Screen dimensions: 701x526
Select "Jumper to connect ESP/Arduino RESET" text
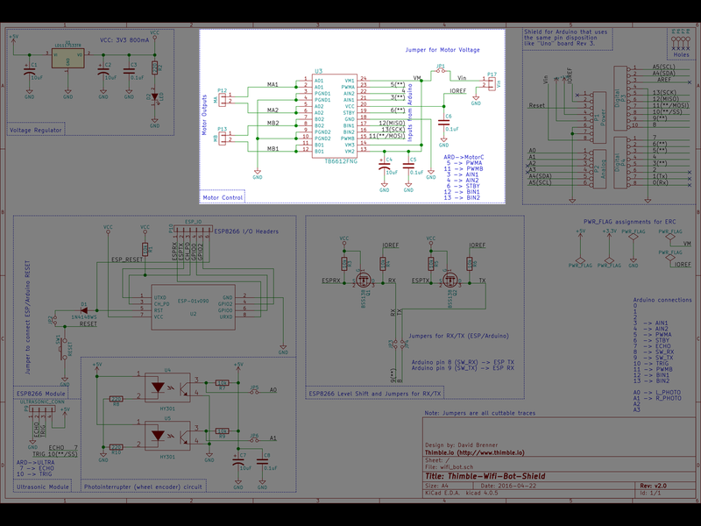28,317
